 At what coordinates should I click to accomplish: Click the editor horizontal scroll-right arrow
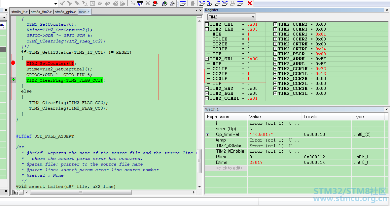[194, 193]
